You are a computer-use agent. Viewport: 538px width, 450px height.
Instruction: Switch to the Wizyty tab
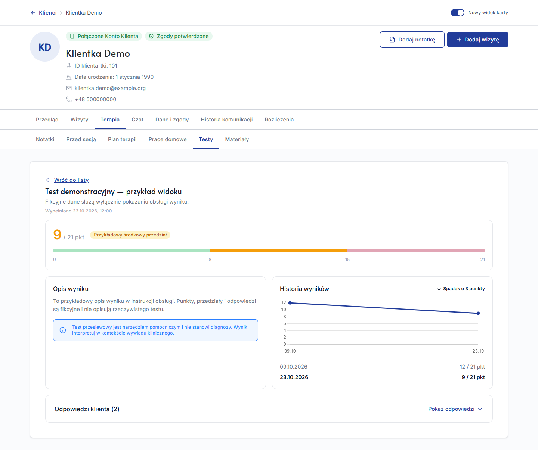(x=80, y=120)
